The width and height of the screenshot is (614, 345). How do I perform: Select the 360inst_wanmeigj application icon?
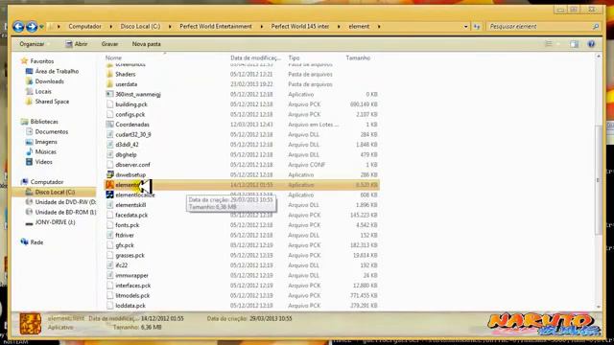click(x=109, y=94)
